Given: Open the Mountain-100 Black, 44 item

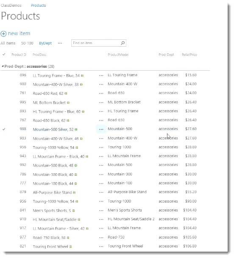Looking at the screenshot, I should [x=53, y=183].
